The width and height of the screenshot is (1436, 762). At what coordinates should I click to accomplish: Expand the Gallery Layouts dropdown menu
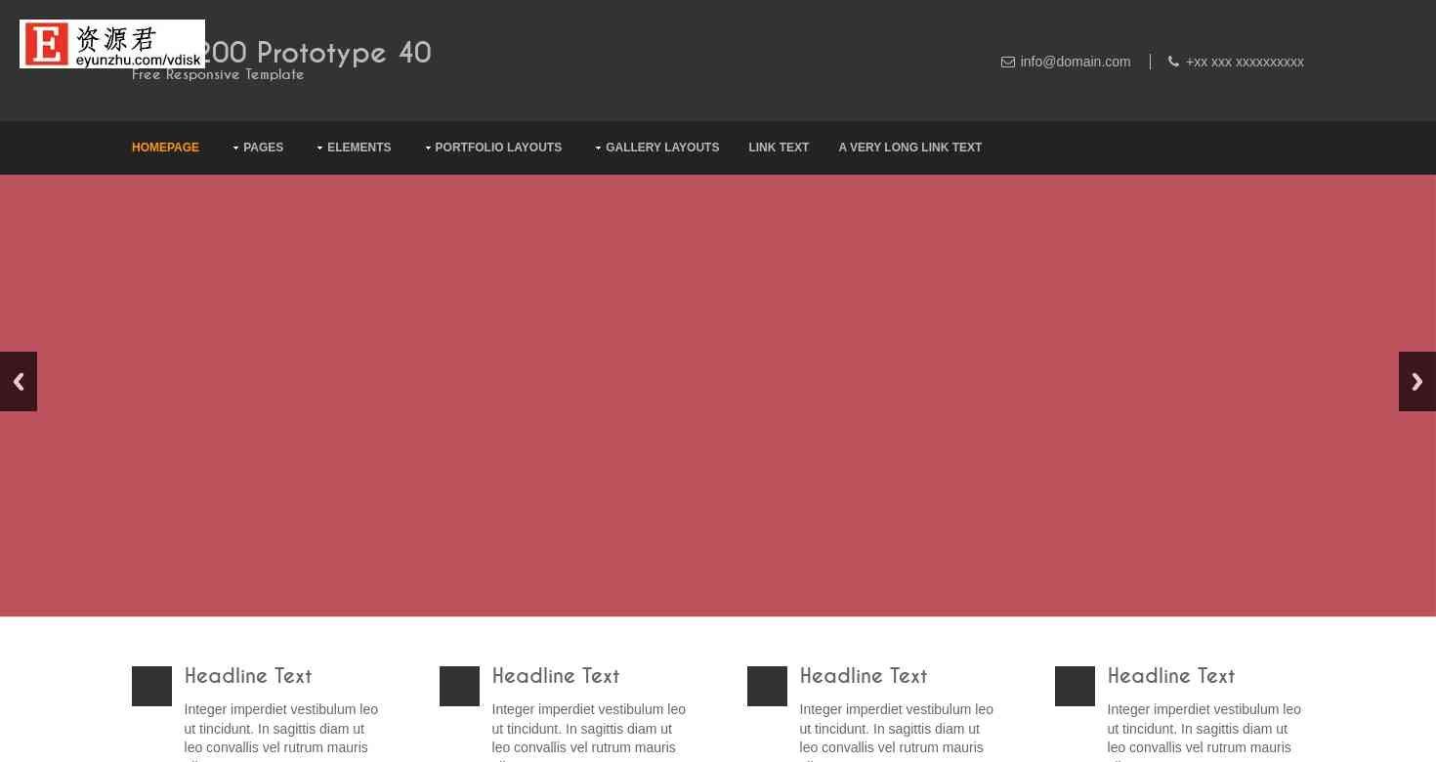pos(656,148)
